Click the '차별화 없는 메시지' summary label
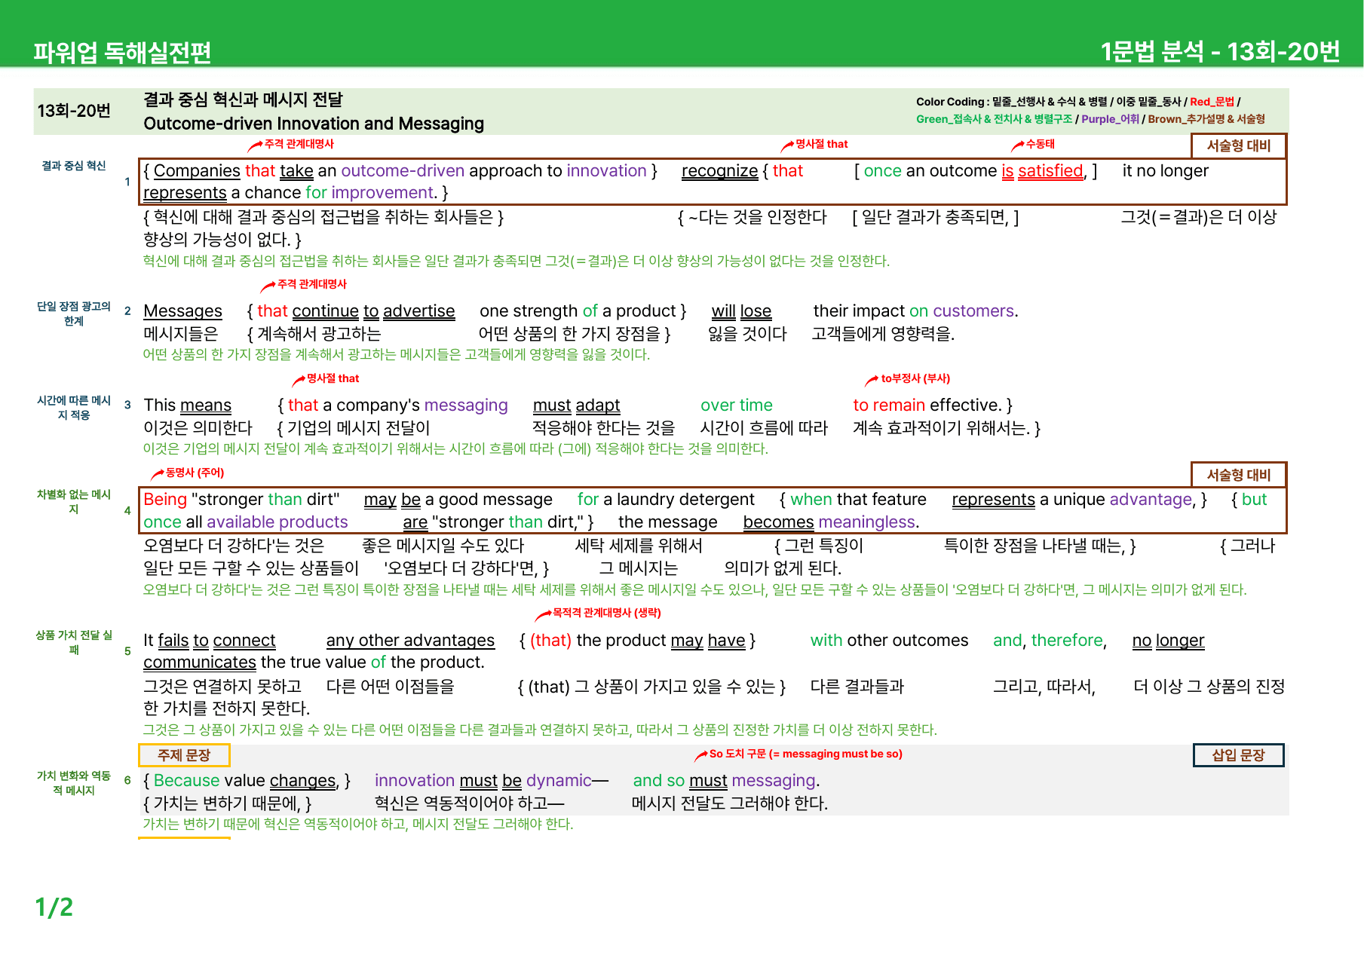Viewport: 1364px width, 964px height. click(74, 502)
